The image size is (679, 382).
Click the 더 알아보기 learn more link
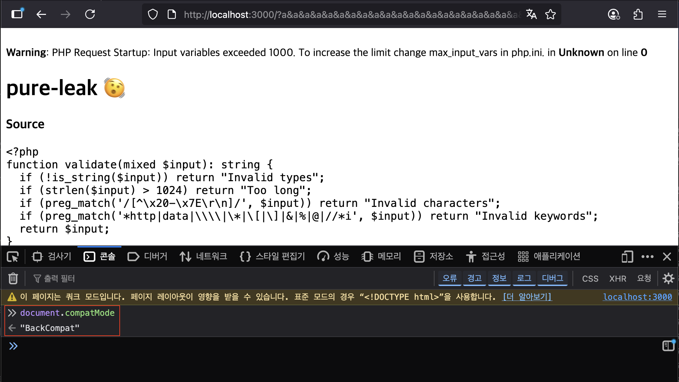tap(527, 297)
